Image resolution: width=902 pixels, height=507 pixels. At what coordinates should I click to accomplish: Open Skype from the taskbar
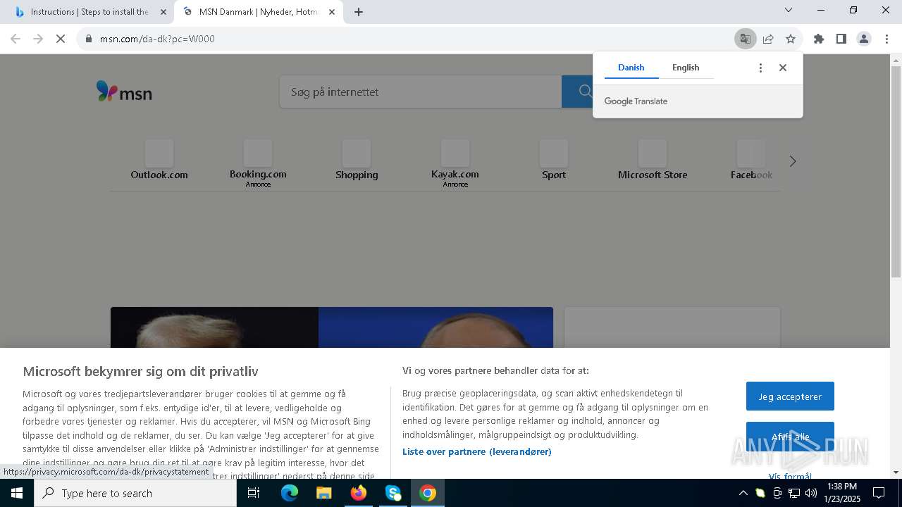[393, 493]
